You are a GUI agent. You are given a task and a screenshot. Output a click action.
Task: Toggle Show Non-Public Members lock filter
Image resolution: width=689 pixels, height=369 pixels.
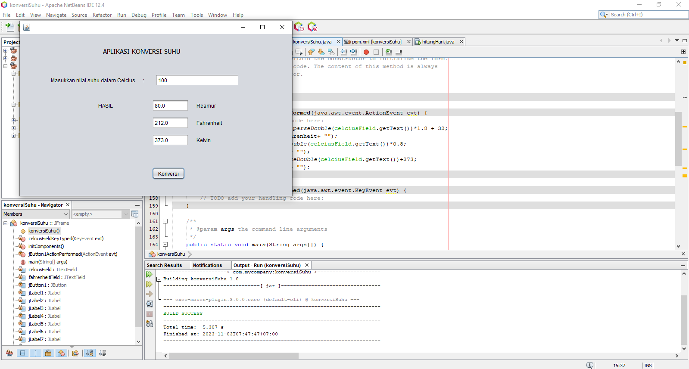[x=48, y=353]
